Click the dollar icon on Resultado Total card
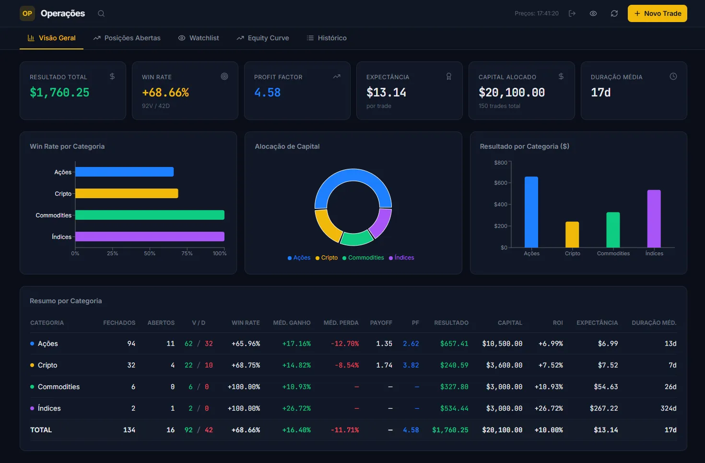The image size is (705, 463). click(x=112, y=76)
